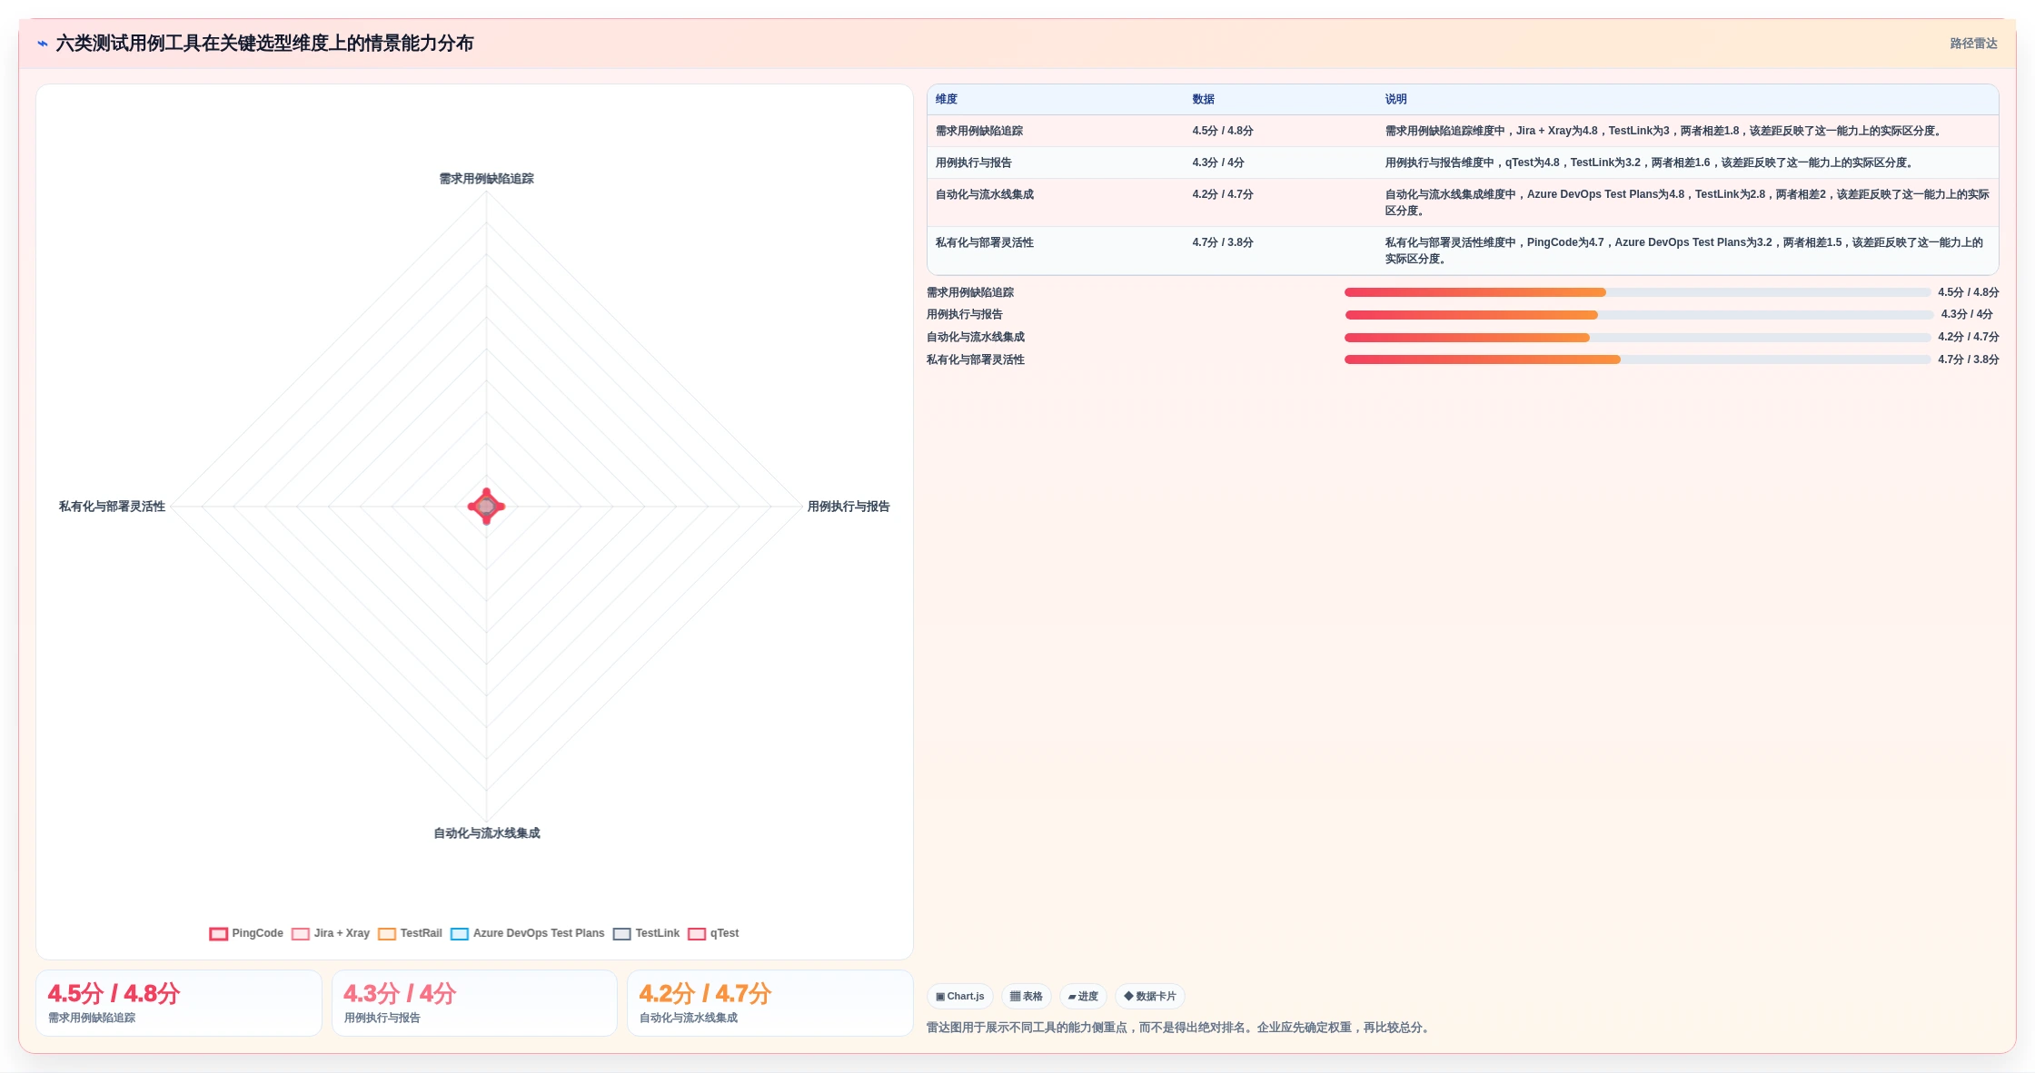Select the 数据 column header
The height and width of the screenshot is (1073, 2035).
pyautogui.click(x=1204, y=99)
